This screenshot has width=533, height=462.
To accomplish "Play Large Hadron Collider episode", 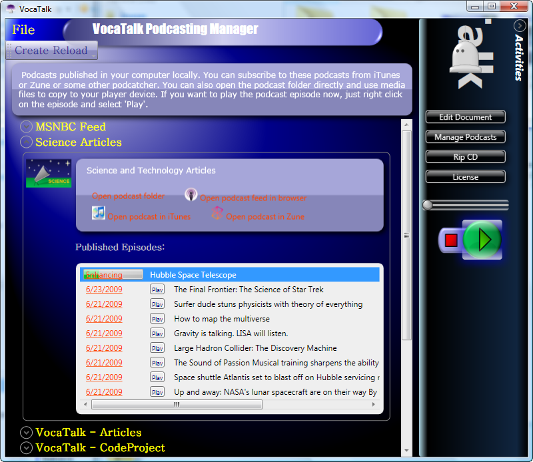I will tap(157, 348).
